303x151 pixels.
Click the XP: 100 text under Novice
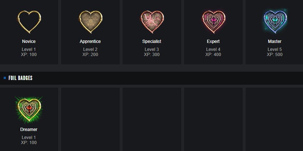[29, 55]
